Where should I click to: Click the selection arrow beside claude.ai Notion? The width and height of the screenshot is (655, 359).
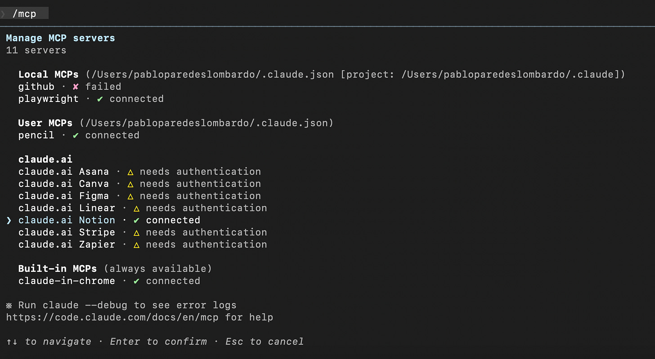point(9,220)
